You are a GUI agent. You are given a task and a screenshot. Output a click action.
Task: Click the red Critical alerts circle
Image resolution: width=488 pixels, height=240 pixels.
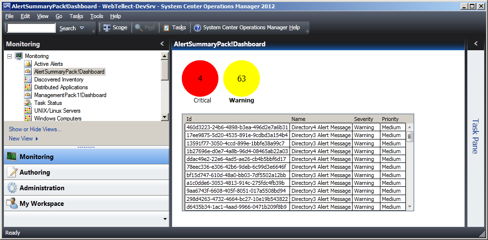point(200,79)
